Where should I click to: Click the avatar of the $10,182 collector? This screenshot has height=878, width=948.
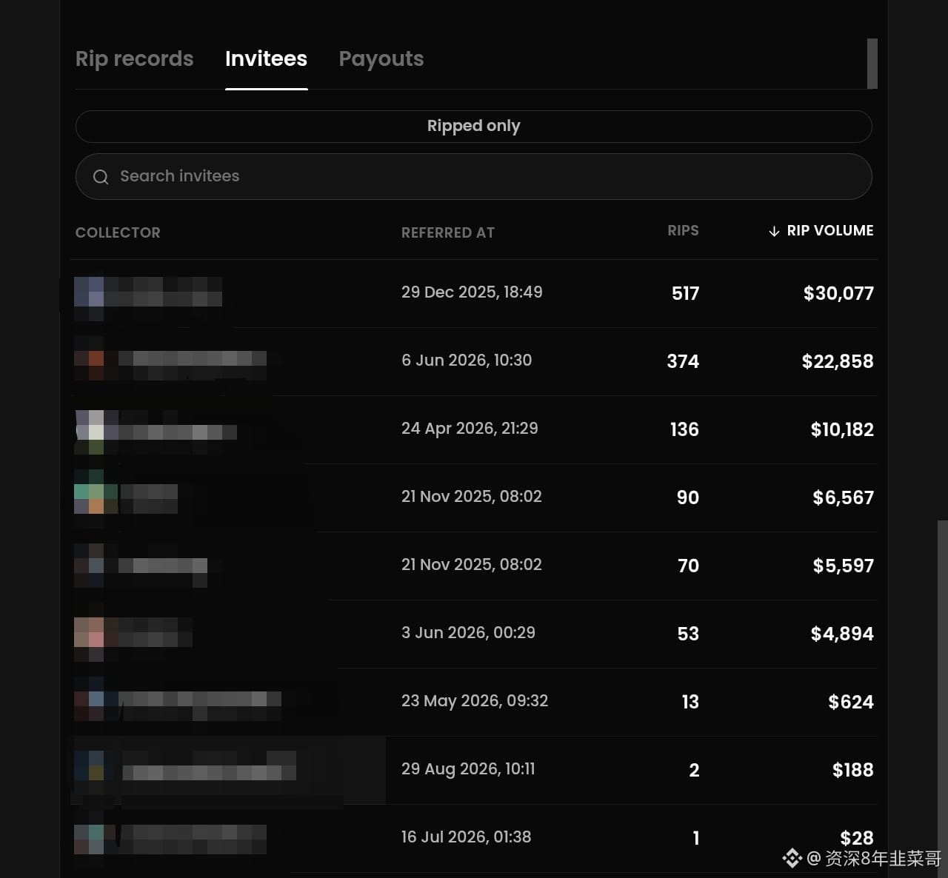coord(89,428)
